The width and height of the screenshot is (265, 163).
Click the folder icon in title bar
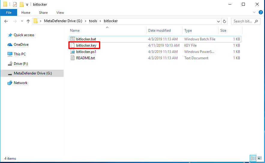click(5, 4)
